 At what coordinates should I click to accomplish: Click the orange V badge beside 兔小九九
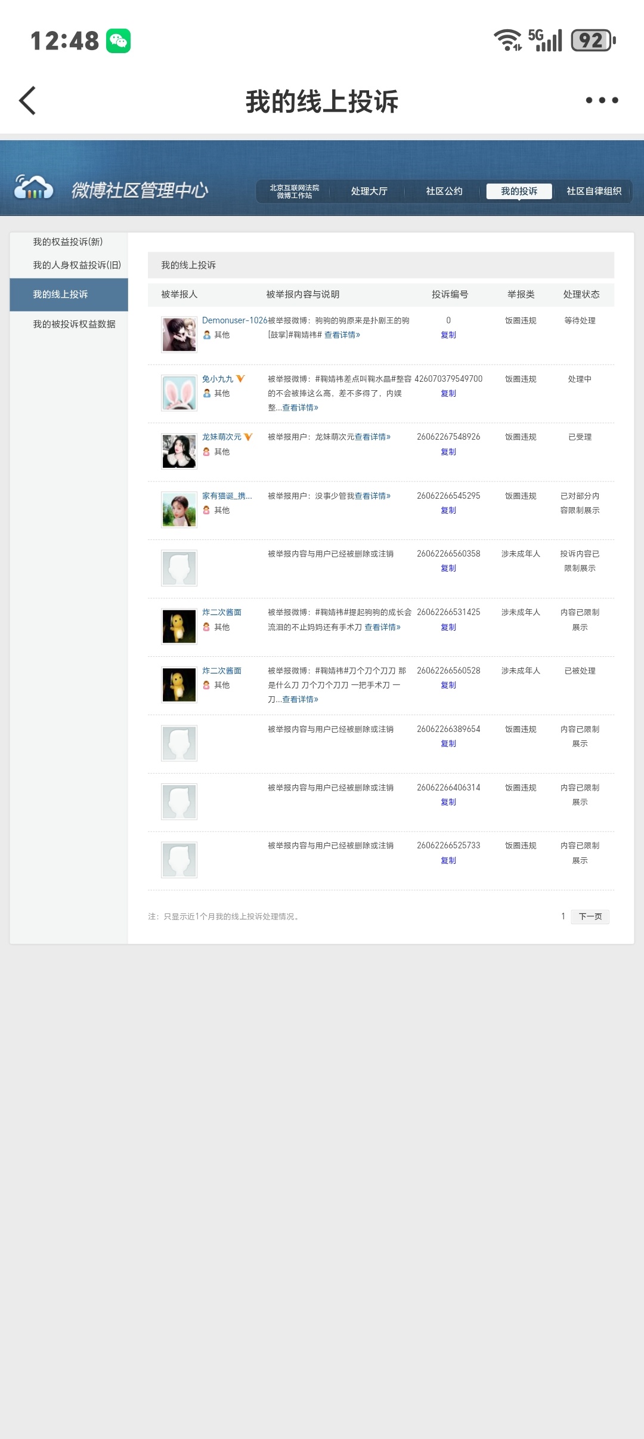tap(240, 379)
